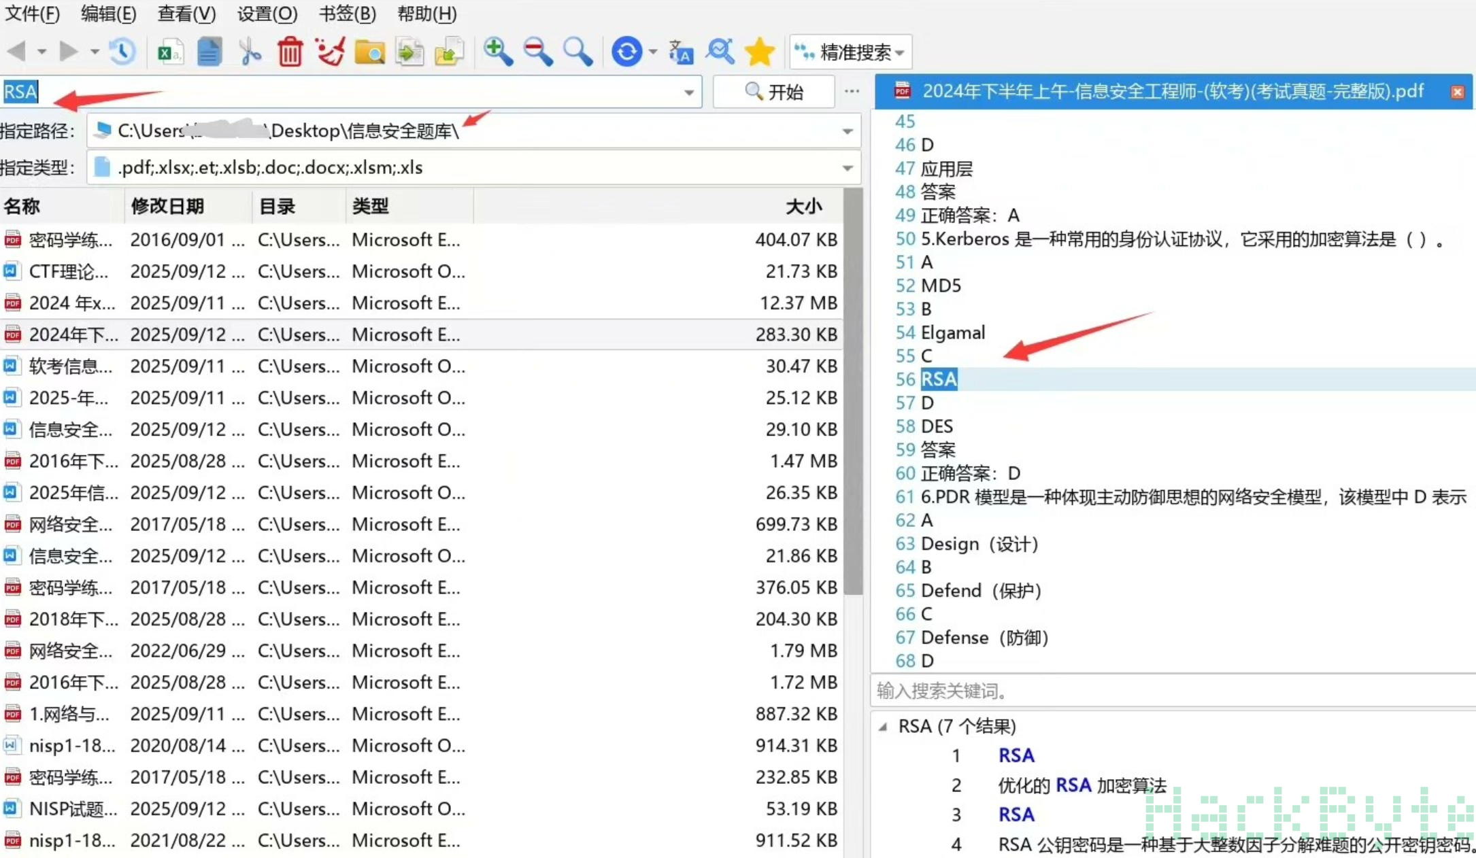Open the 帮助(H) menu
This screenshot has width=1476, height=858.
pyautogui.click(x=426, y=14)
